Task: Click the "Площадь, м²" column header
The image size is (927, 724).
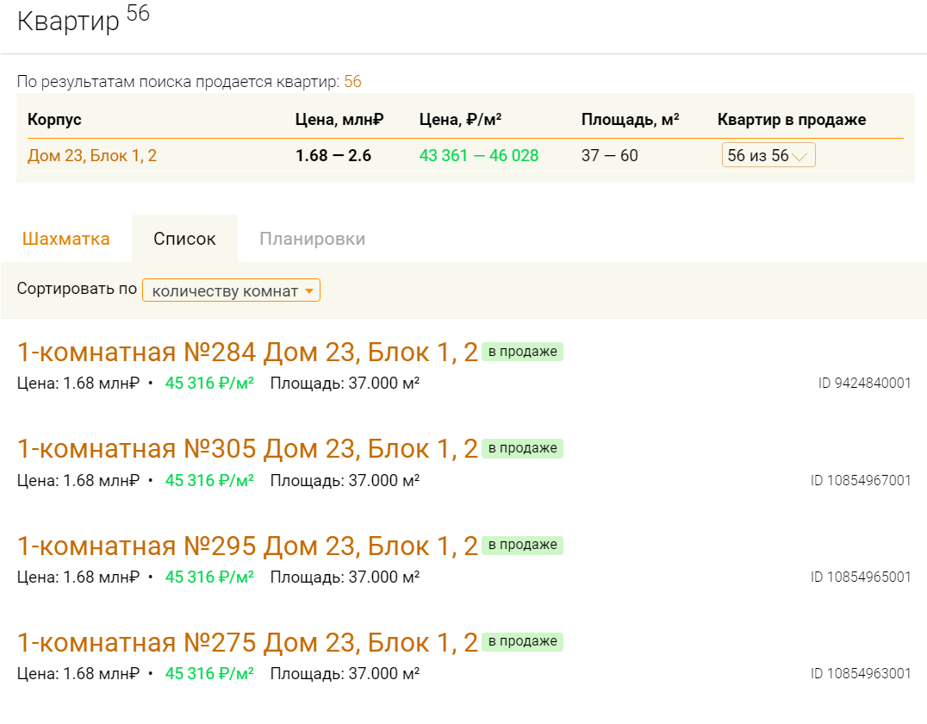Action: click(630, 120)
